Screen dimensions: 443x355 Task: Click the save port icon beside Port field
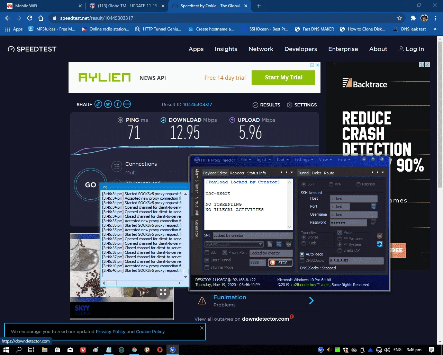(373, 207)
